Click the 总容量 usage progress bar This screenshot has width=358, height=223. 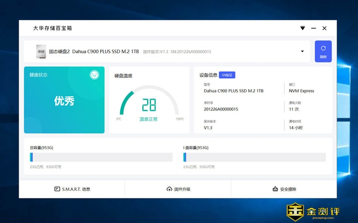101,157
